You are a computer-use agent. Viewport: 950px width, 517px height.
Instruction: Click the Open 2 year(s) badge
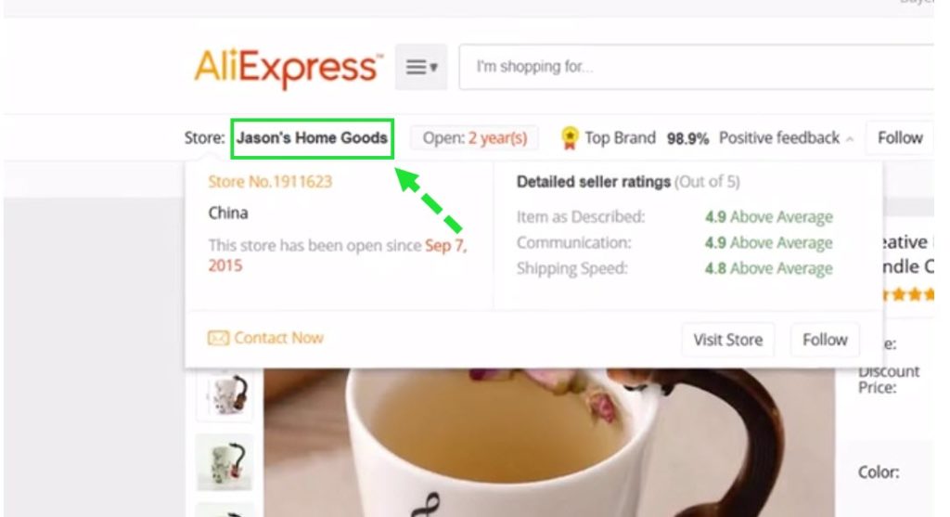click(x=474, y=138)
